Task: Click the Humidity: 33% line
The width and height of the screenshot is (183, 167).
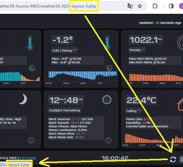Action: click(138, 123)
